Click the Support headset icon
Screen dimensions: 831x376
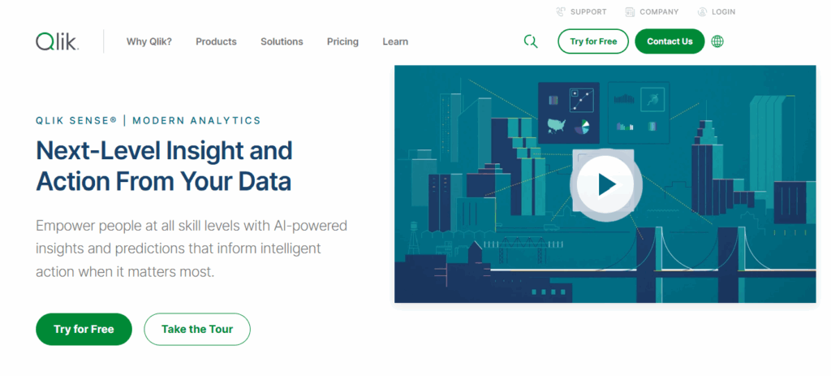click(x=561, y=11)
